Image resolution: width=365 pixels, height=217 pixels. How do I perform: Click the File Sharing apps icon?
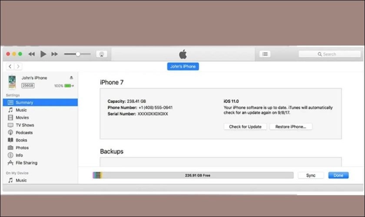click(10, 163)
